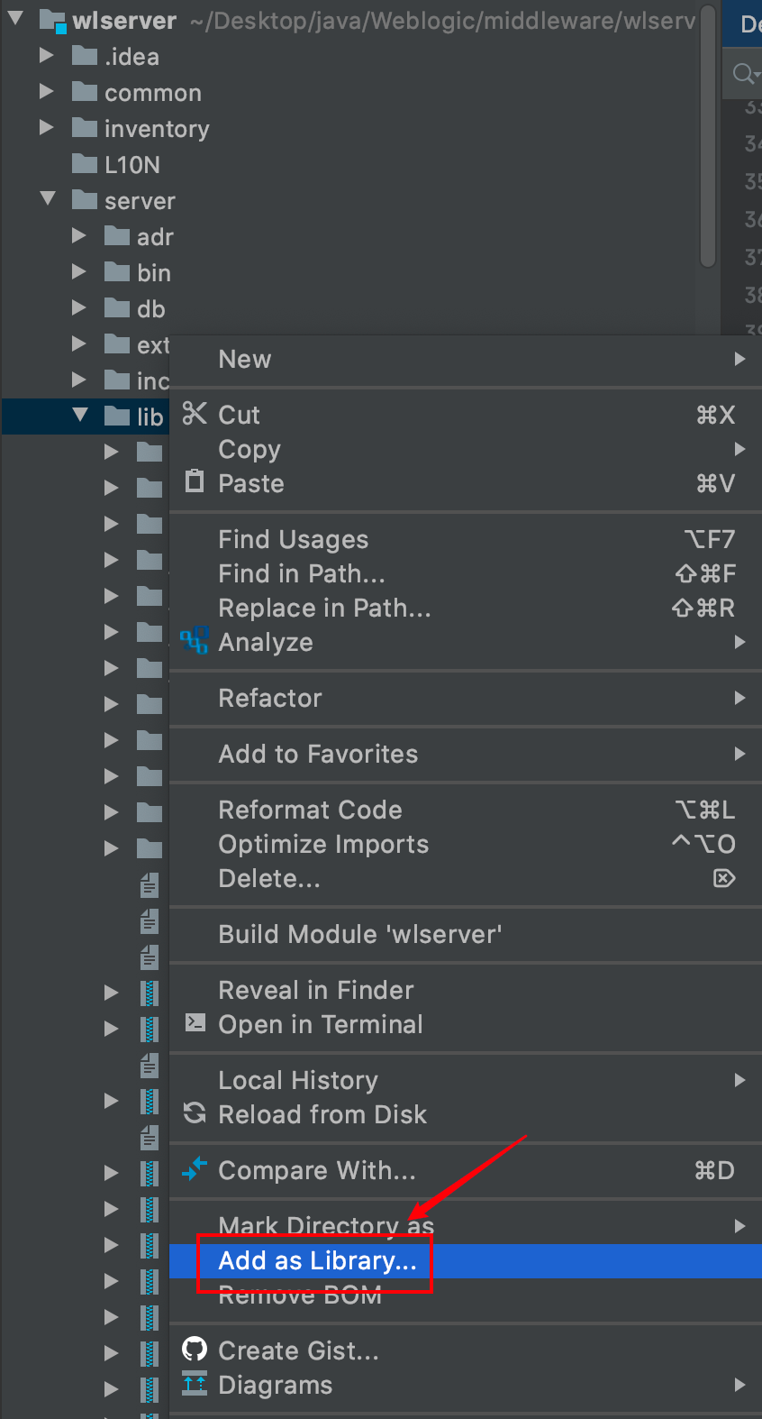Open the Refactor submenu
762x1419 pixels.
click(270, 698)
